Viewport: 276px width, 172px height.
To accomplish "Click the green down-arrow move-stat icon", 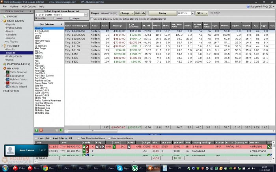I will coord(61,130).
